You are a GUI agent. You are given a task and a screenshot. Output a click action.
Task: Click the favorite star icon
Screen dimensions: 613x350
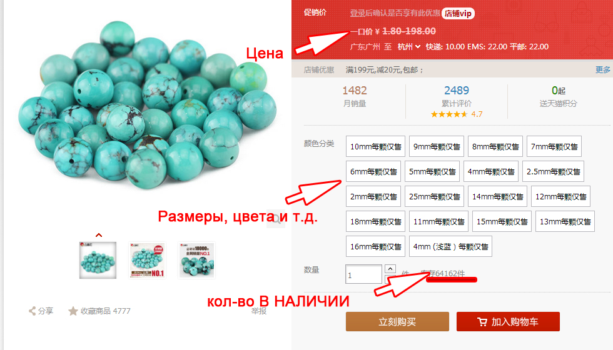click(73, 311)
